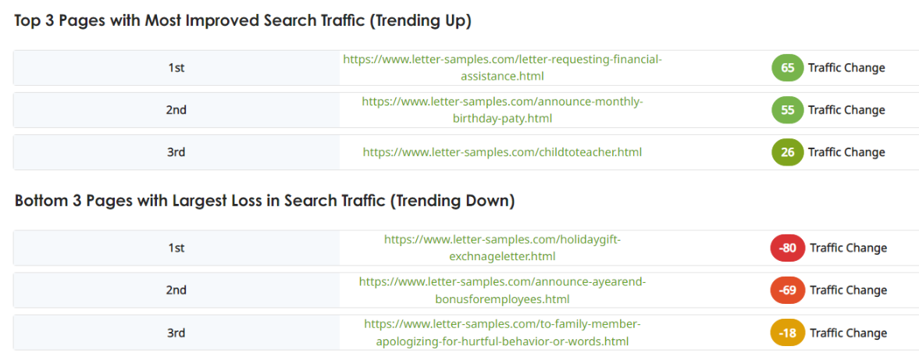Image resolution: width=919 pixels, height=357 pixels.
Task: Click the 3rd rank cell under Trending Up
Action: coord(176,152)
